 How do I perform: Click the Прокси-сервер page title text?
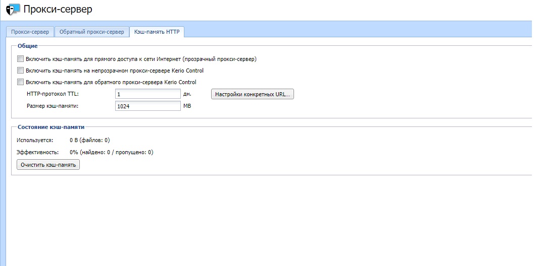[x=58, y=9]
